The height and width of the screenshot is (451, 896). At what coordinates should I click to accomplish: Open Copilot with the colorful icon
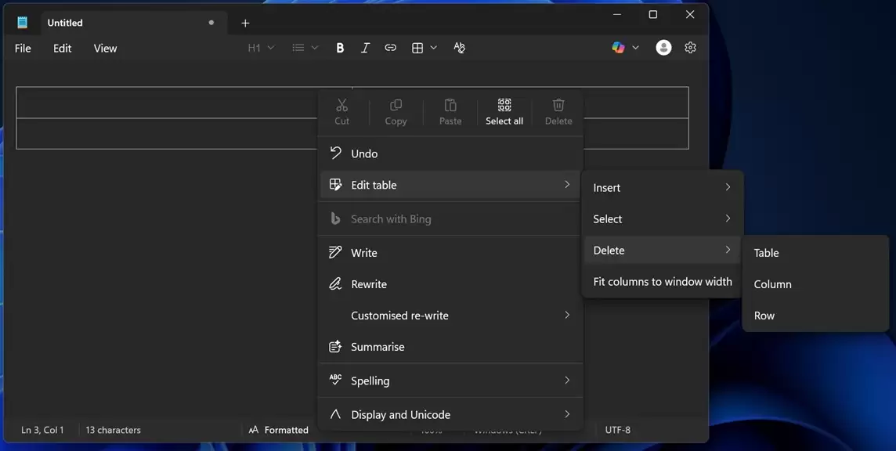pos(618,47)
